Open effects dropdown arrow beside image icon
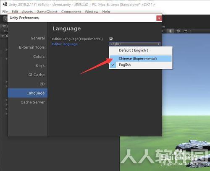This screenshot has width=210, height=171. point(190,31)
